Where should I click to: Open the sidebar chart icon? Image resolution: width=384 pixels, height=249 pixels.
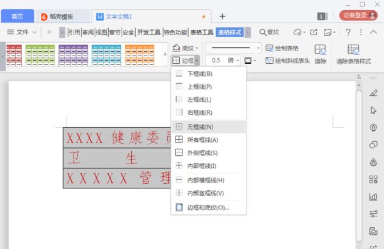pyautogui.click(x=373, y=197)
